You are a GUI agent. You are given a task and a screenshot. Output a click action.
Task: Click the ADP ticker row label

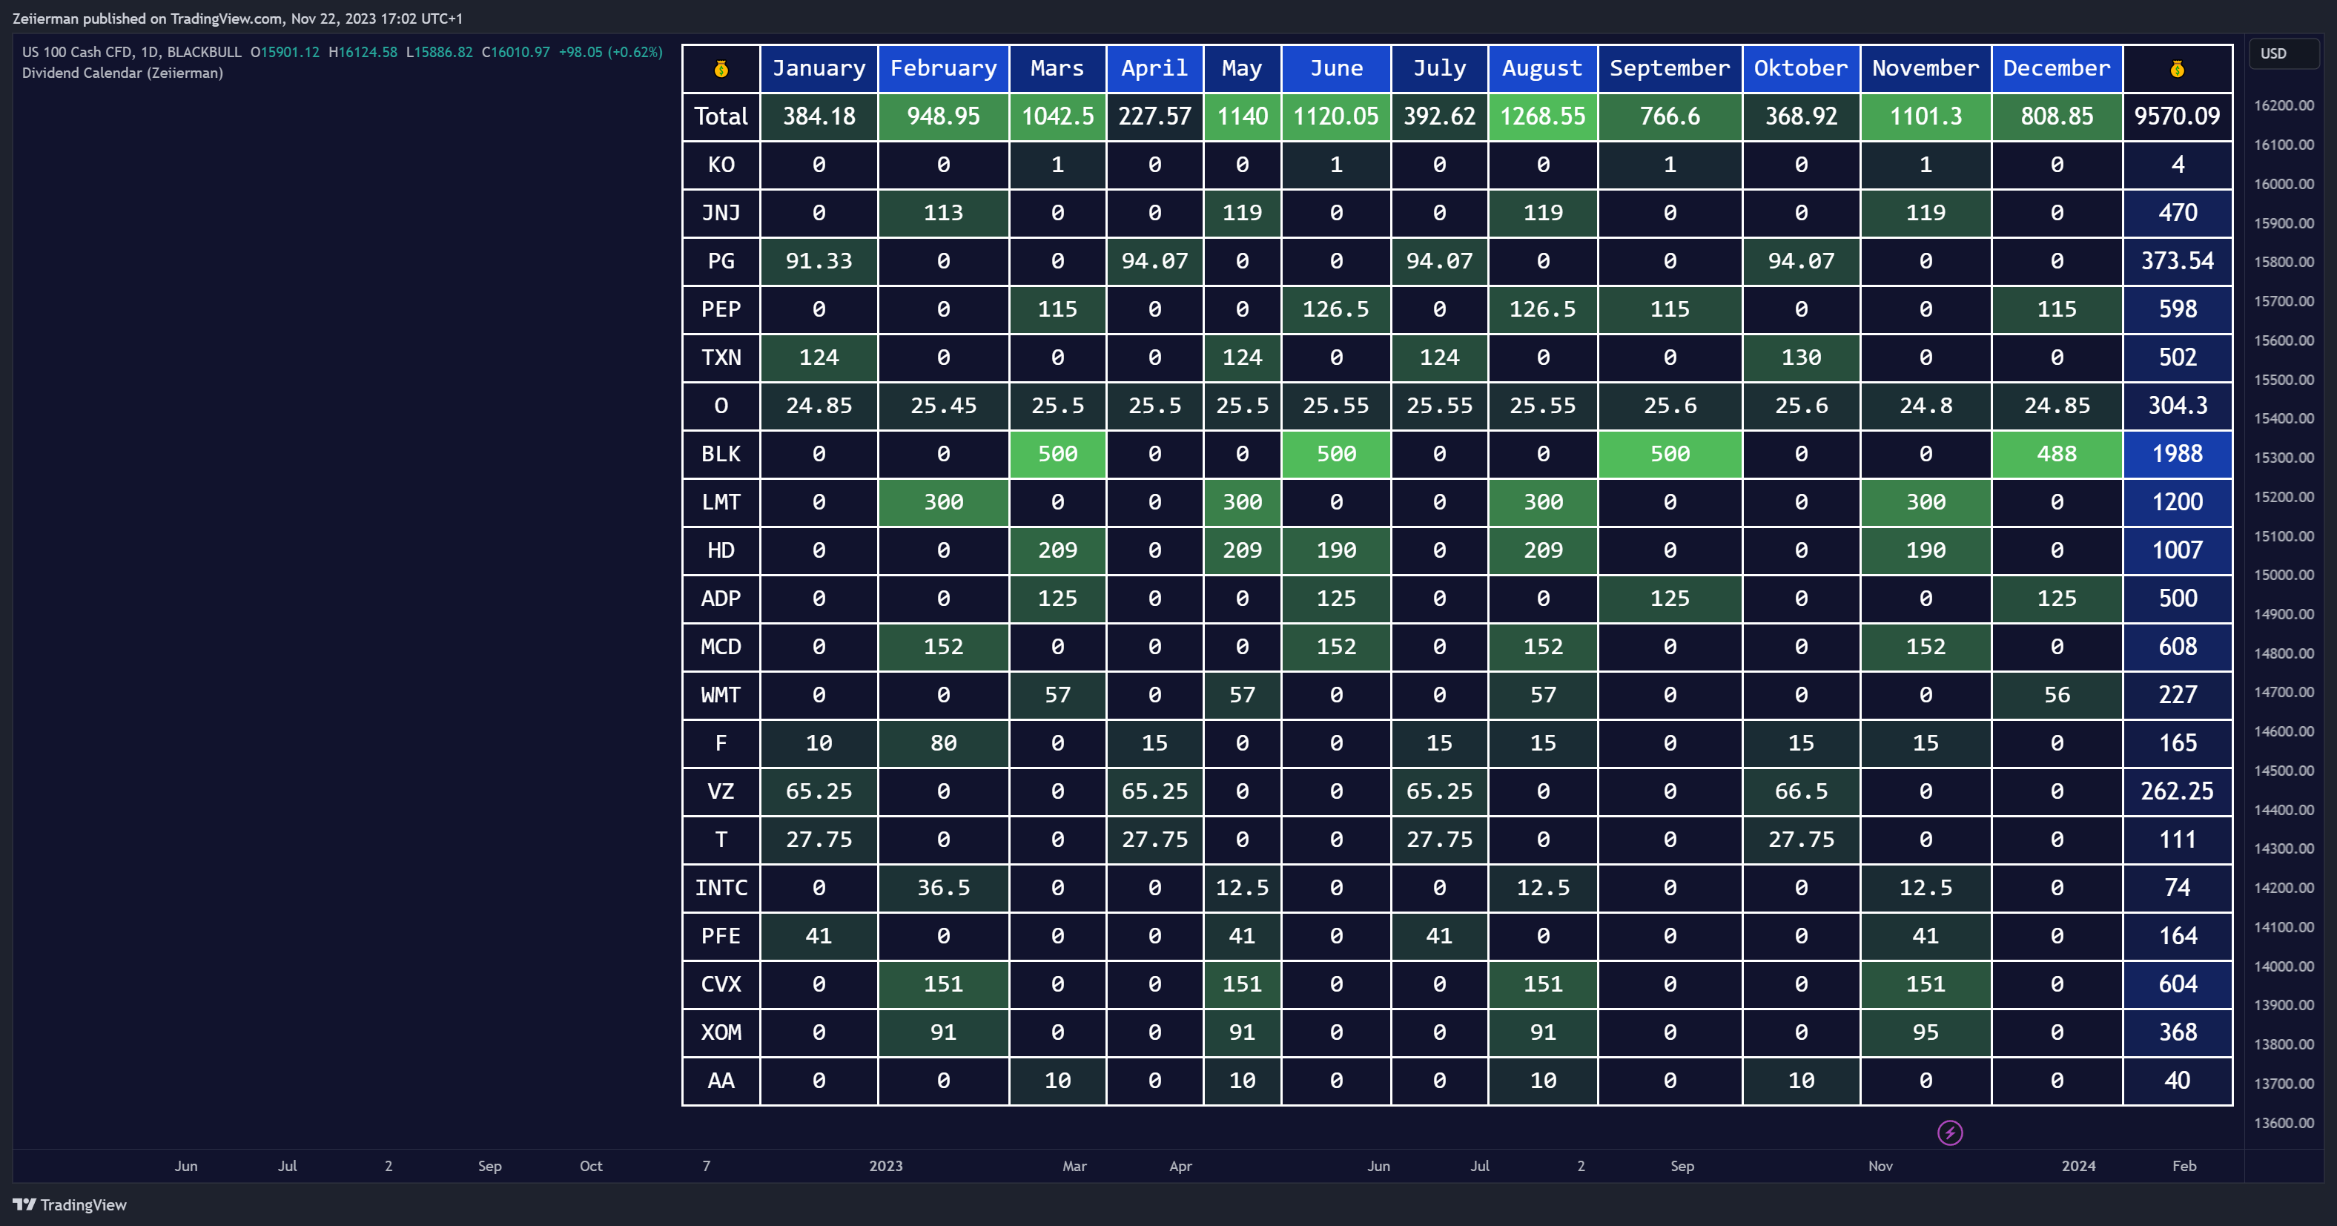pyautogui.click(x=721, y=599)
